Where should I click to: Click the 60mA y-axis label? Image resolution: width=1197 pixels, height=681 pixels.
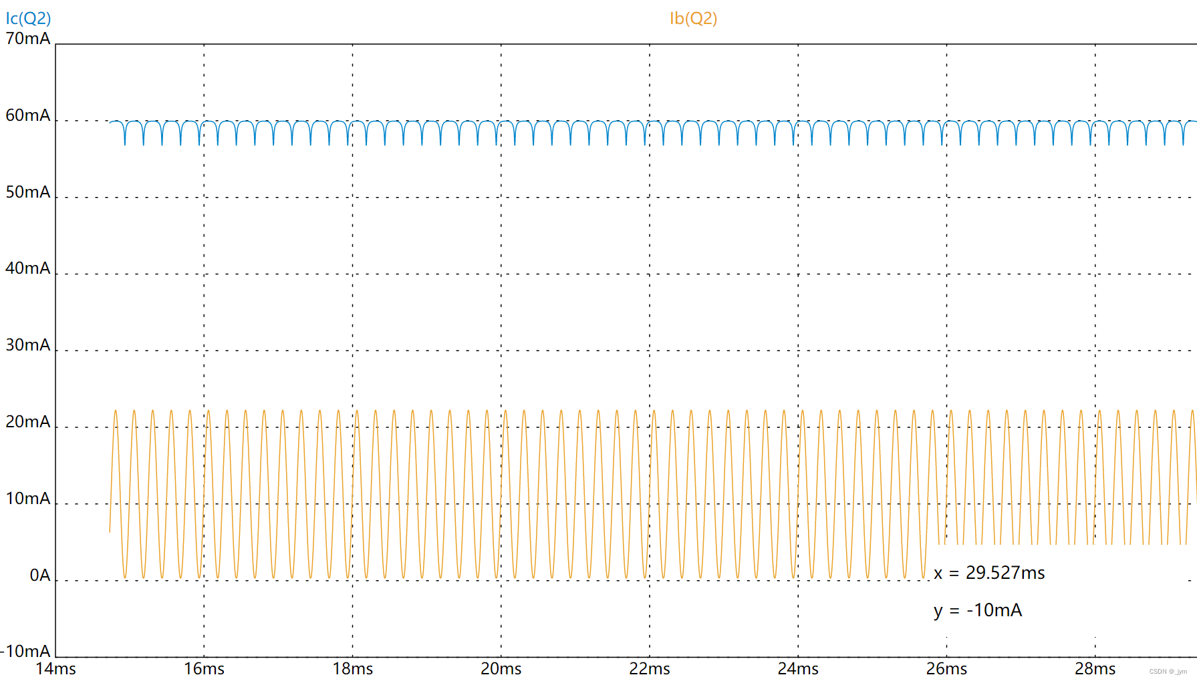click(28, 116)
